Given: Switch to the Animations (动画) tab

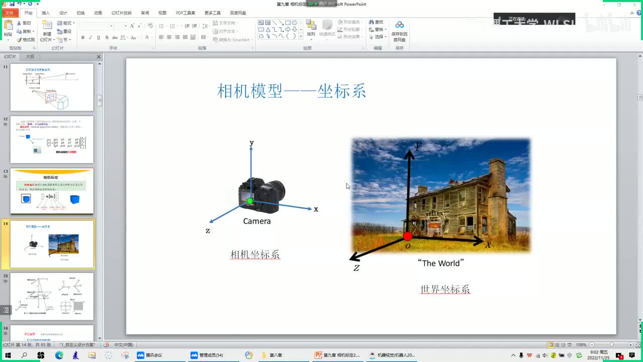Looking at the screenshot, I should (x=98, y=13).
